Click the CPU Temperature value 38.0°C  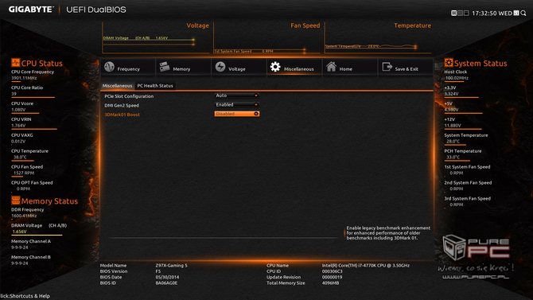coord(20,157)
